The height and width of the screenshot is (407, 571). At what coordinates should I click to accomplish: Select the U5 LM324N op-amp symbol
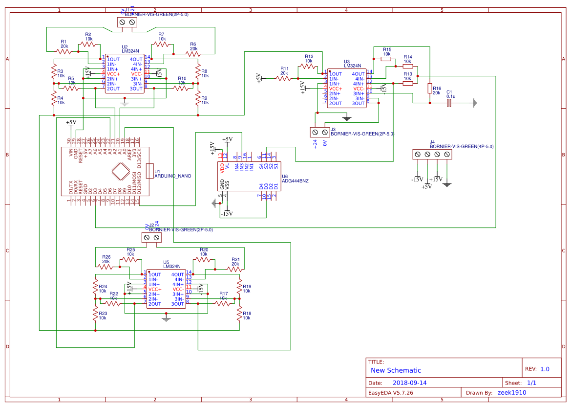pyautogui.click(x=166, y=289)
